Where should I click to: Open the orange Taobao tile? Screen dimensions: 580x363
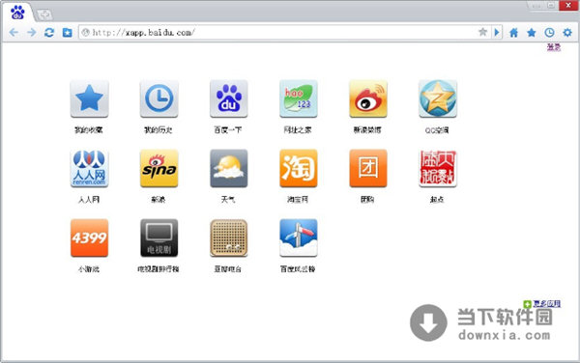tap(299, 168)
